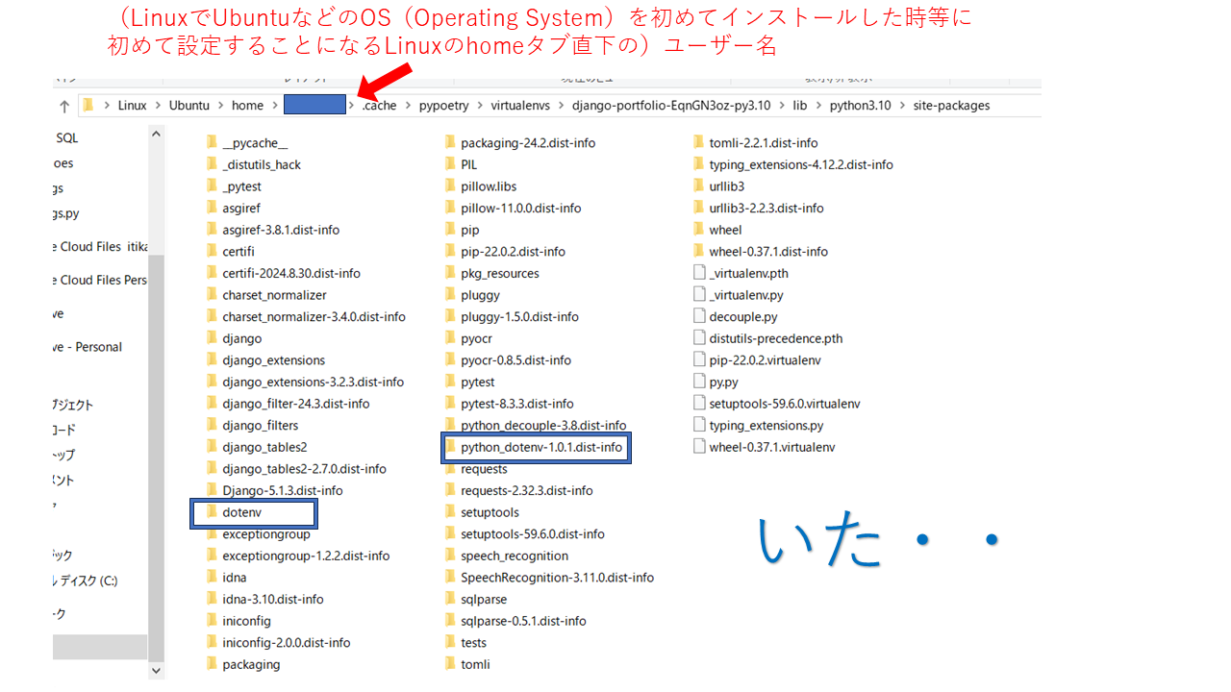Open the __pycache__ folder icon
The width and height of the screenshot is (1231, 692).
tap(212, 143)
